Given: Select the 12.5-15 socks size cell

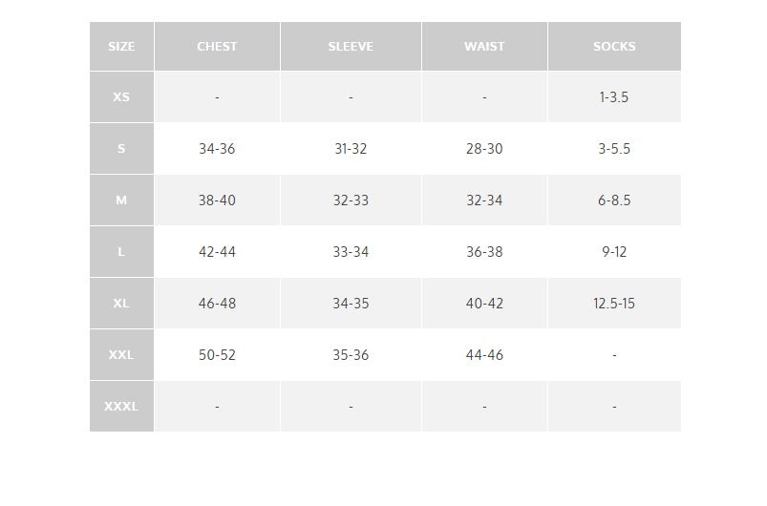Looking at the screenshot, I should (x=614, y=303).
